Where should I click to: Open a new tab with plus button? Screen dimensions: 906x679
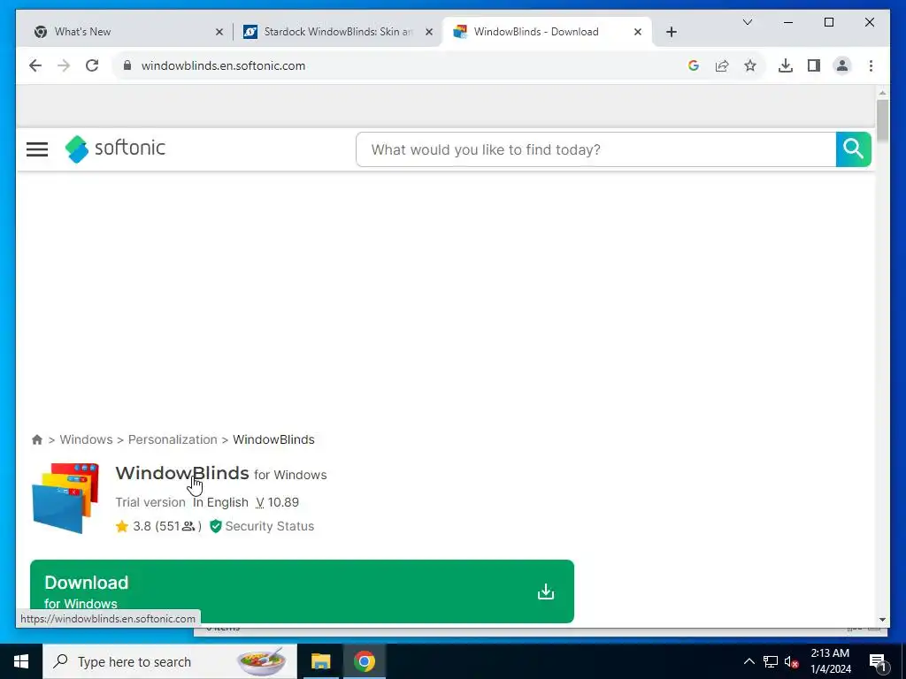tap(671, 32)
